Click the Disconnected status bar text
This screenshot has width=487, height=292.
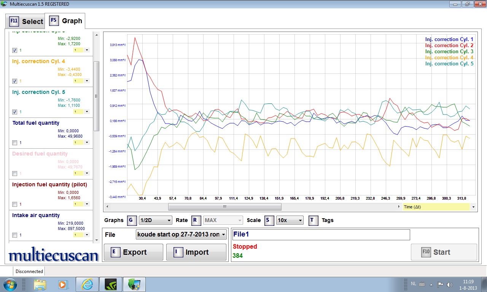point(29,271)
